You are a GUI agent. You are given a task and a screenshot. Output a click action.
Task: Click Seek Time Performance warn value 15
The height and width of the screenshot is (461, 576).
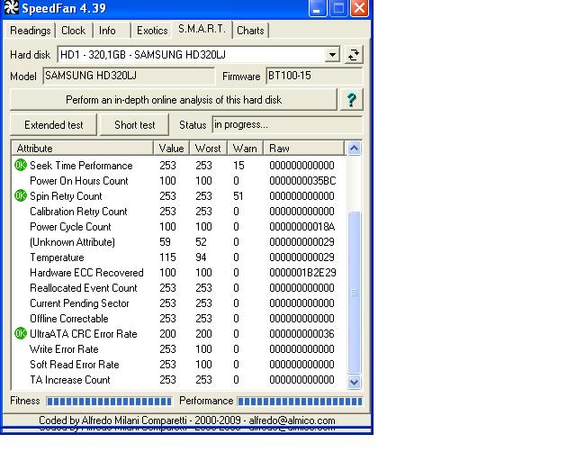[x=238, y=166]
